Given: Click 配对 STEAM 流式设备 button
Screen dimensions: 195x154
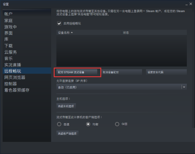Looking at the screenshot, I should pyautogui.click(x=77, y=72).
